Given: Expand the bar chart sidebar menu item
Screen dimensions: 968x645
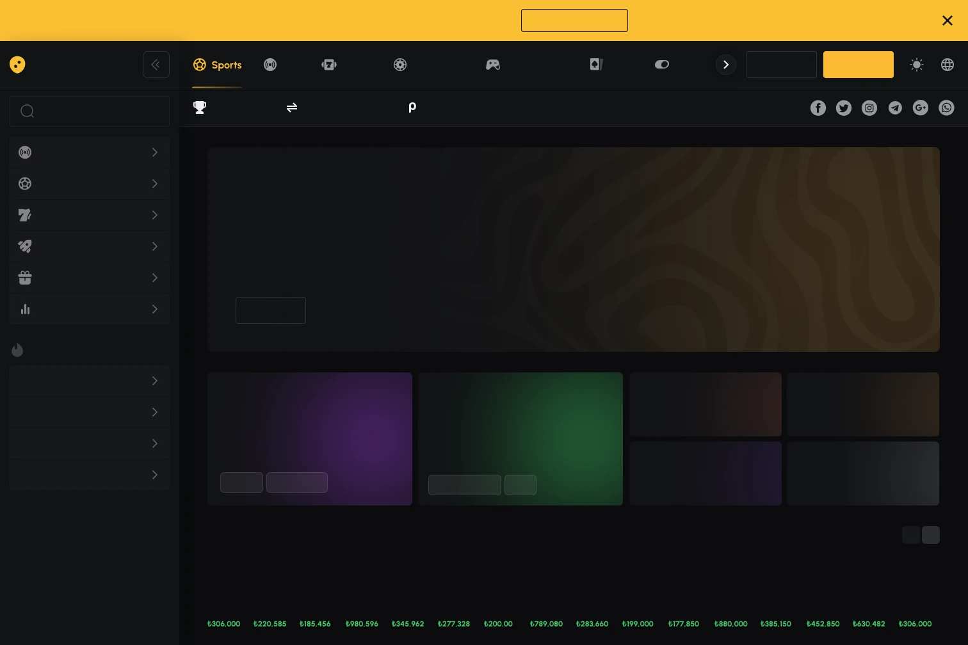Looking at the screenshot, I should [x=90, y=309].
